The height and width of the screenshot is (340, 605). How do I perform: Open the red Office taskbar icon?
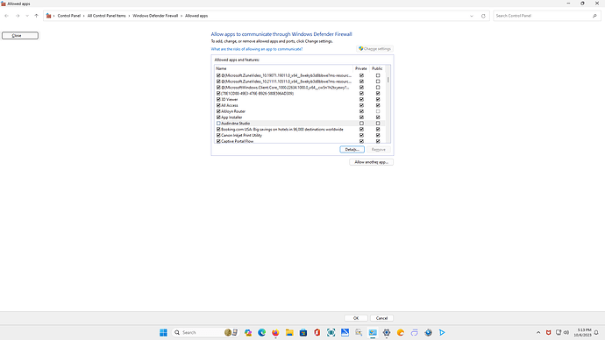click(317, 332)
